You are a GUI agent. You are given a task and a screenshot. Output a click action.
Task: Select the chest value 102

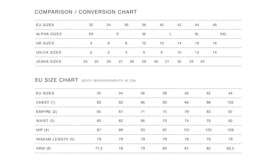[230, 103]
